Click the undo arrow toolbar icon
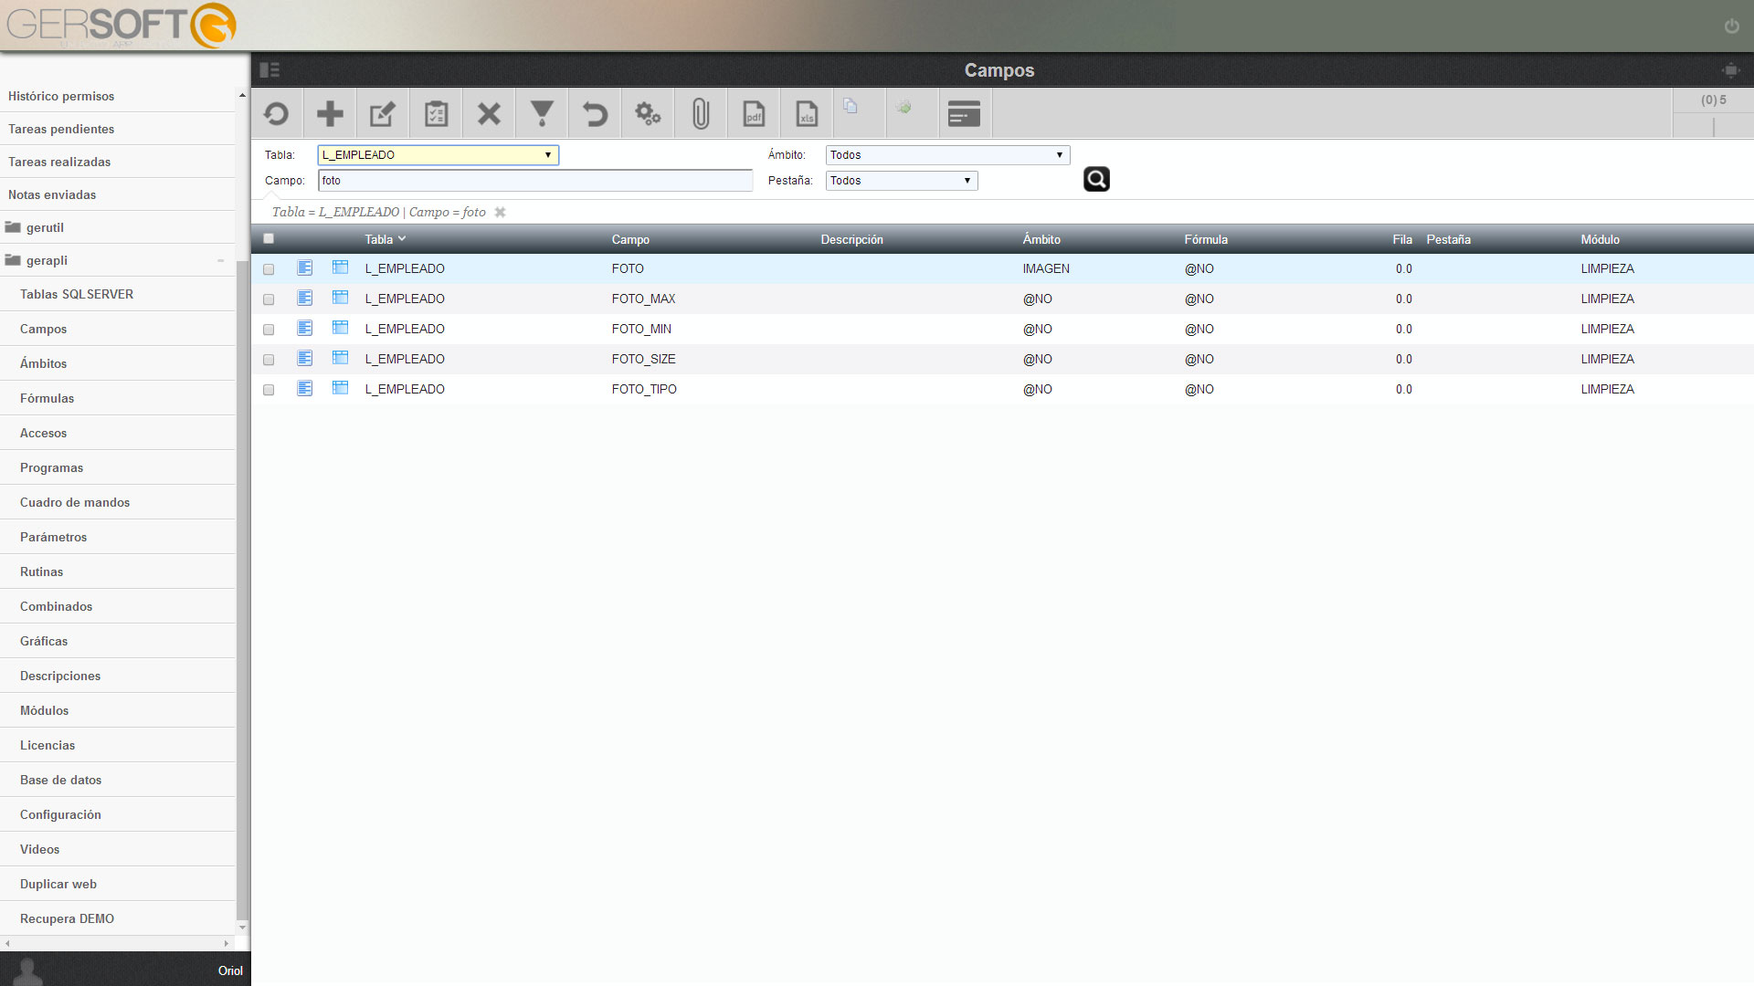The width and height of the screenshot is (1754, 986). pos(595,114)
